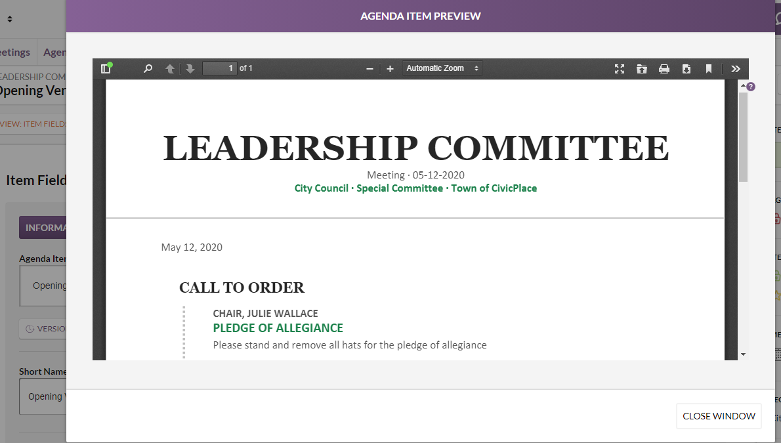
Task: Open the find-in-document search icon
Action: pyautogui.click(x=148, y=68)
